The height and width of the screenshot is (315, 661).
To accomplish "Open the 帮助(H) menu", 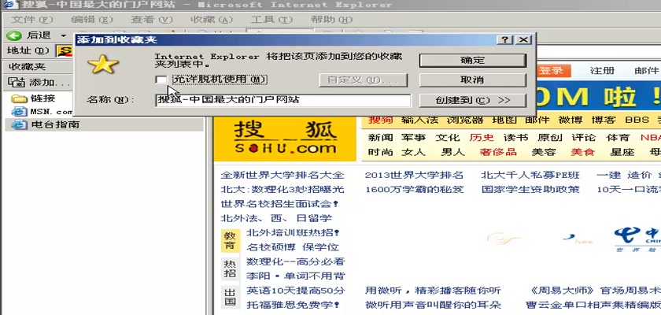I will pyautogui.click(x=331, y=20).
